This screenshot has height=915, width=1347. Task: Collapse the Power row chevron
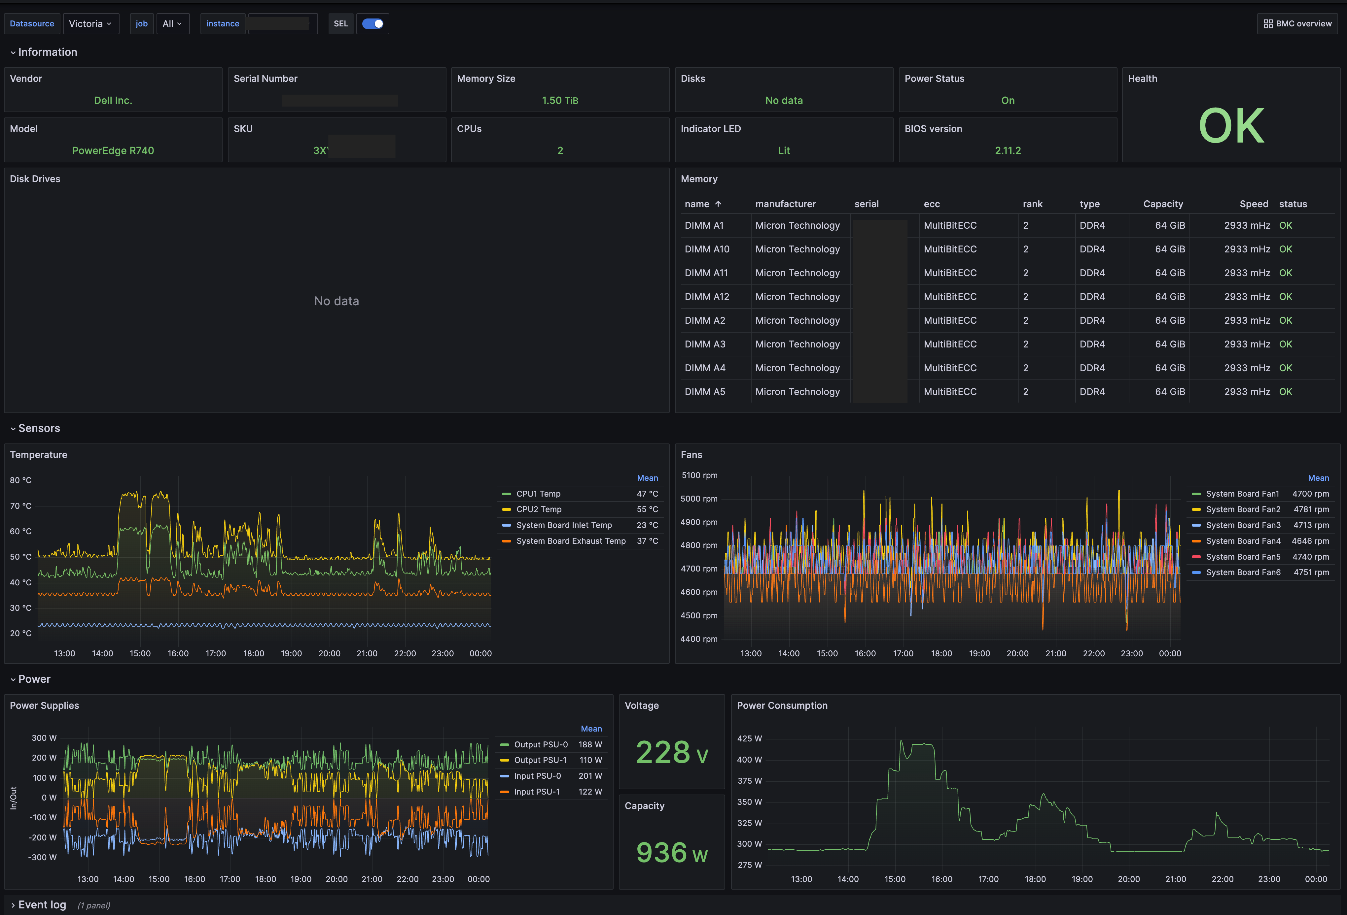[x=13, y=679]
